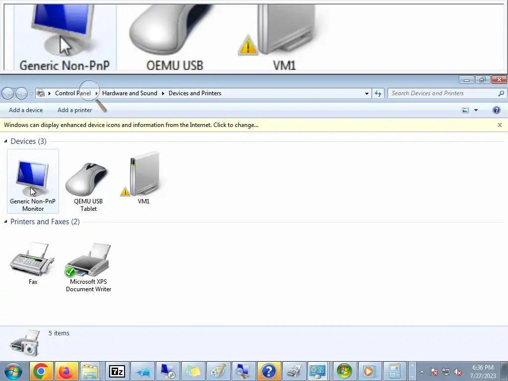
Task: Open the view options dropdown arrow
Action: click(x=476, y=110)
